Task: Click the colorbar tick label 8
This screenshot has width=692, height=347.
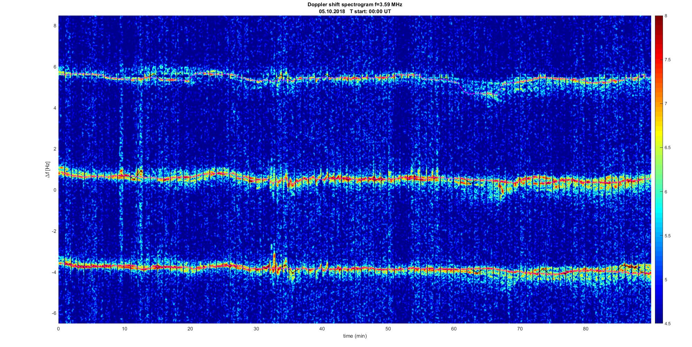Action: (x=666, y=16)
